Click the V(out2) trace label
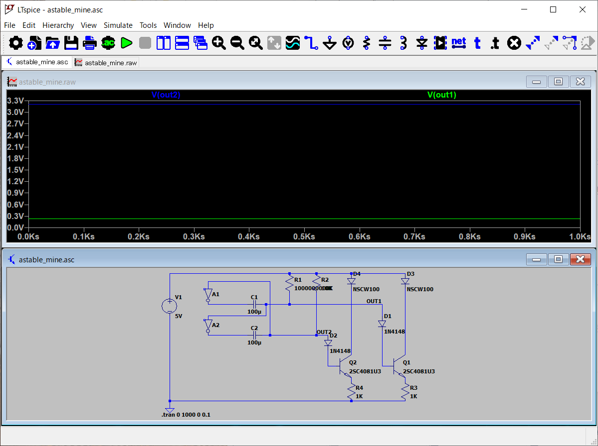This screenshot has height=446, width=598. click(x=166, y=95)
